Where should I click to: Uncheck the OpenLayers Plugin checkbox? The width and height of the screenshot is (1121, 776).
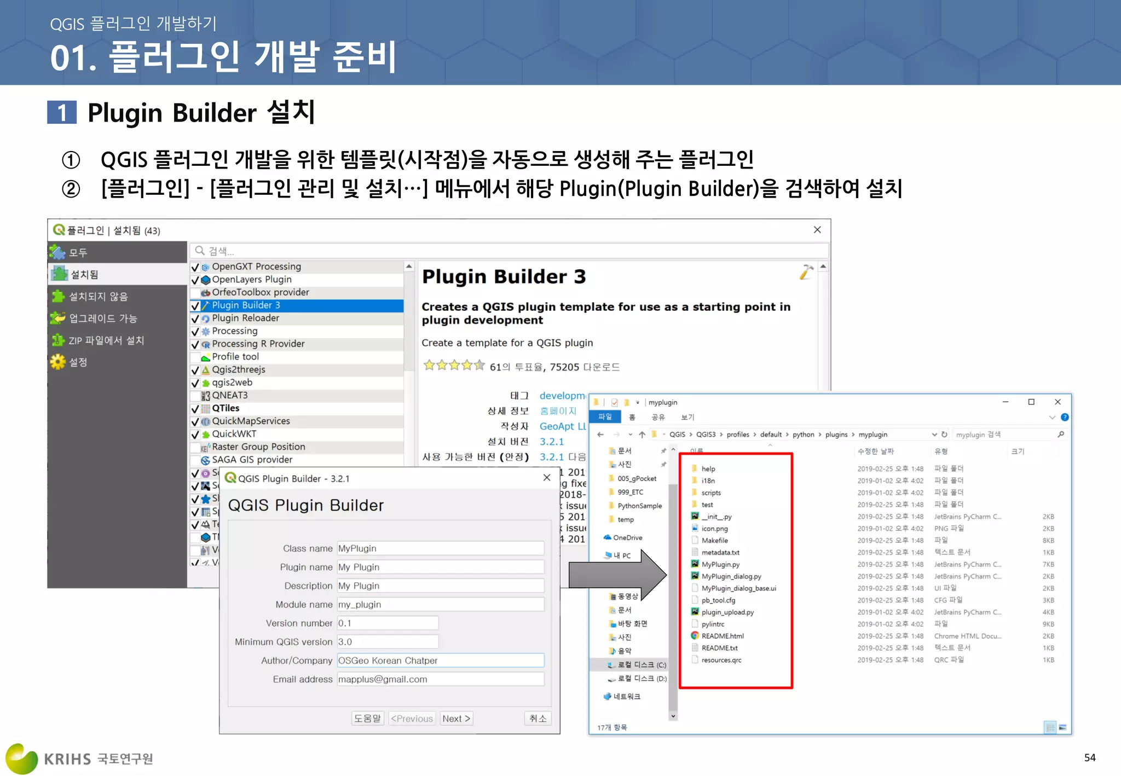[x=195, y=280]
